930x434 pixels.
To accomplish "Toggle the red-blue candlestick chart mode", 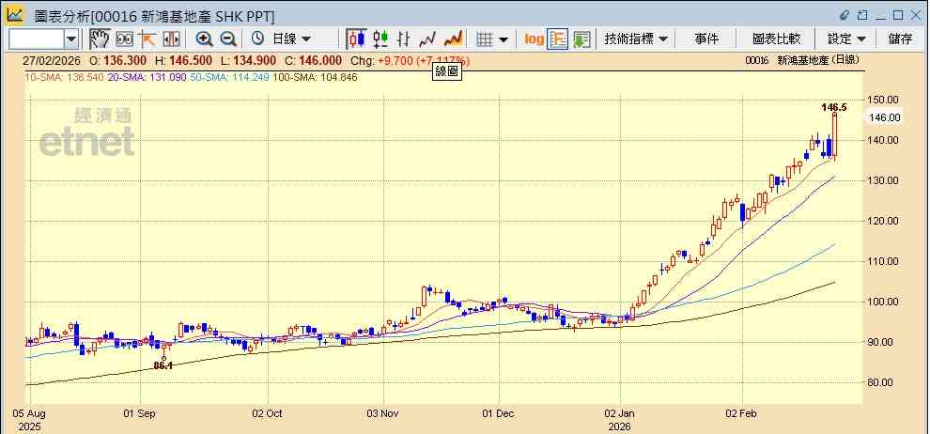I will tap(356, 39).
